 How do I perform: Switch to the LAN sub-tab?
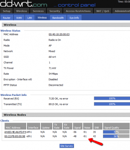click(x=30, y=18)
